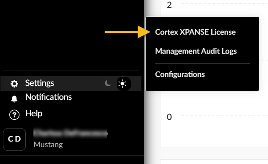Click the Notifications bell icon
Screen dimensions: 268x164
pyautogui.click(x=14, y=98)
